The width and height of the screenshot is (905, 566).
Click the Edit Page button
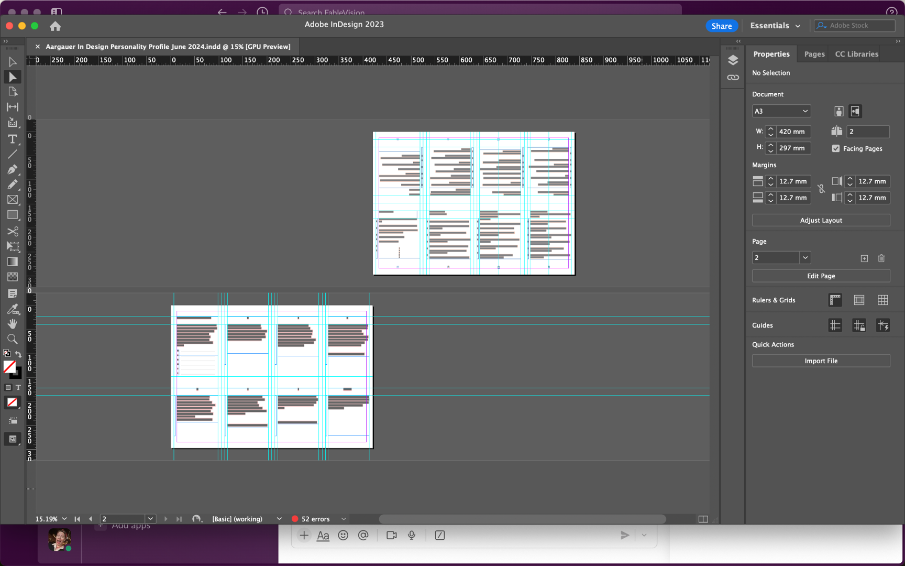click(821, 276)
